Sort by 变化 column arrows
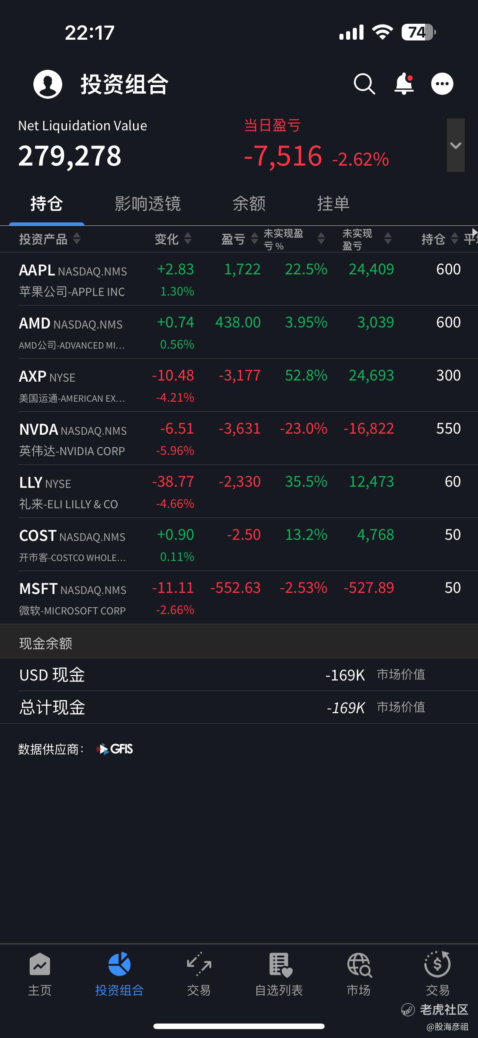 coord(187,239)
